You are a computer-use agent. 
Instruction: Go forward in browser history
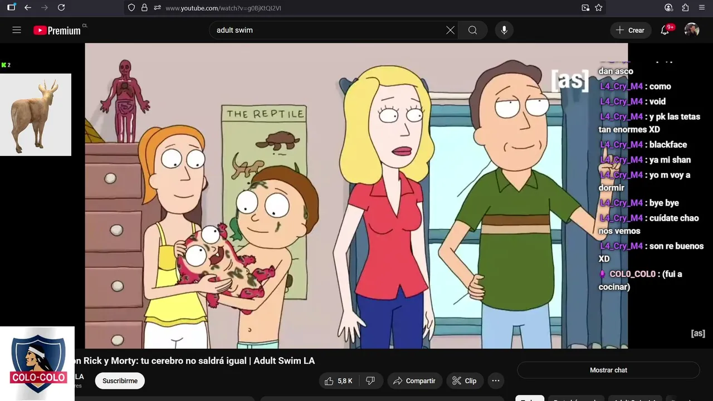point(45,8)
